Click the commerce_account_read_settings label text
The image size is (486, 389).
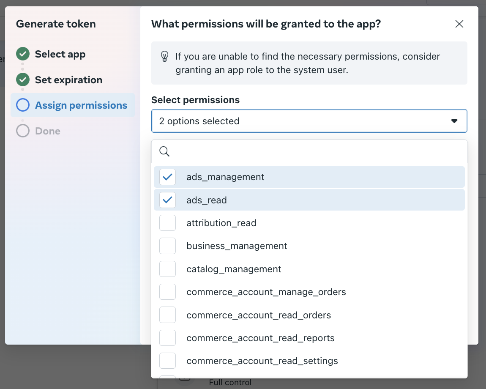(262, 361)
